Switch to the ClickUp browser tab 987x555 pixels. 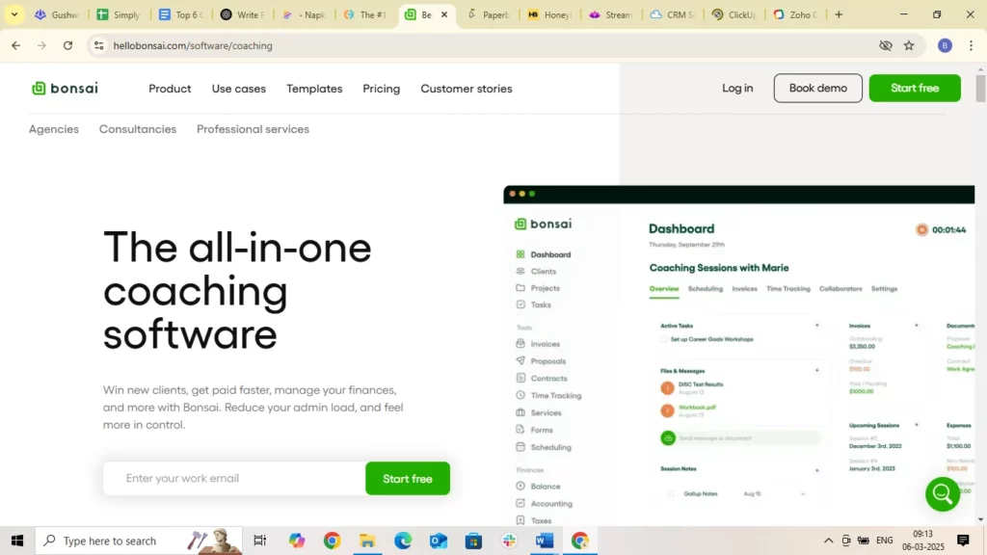pyautogui.click(x=734, y=14)
